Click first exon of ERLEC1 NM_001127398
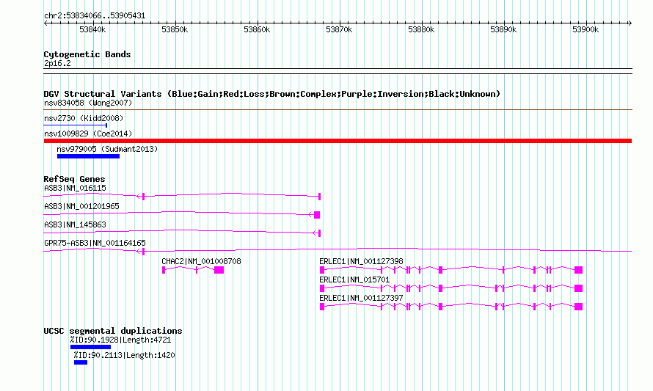This screenshot has width=653, height=391. pos(322,270)
